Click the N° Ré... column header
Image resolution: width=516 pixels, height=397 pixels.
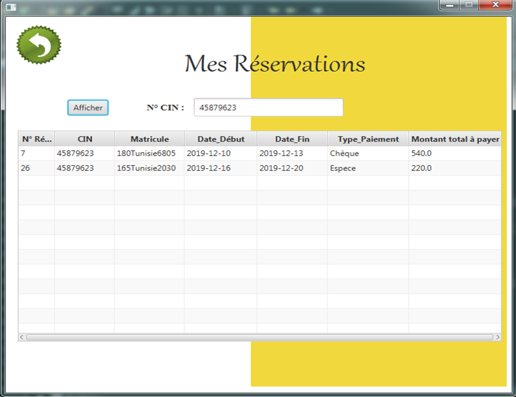pos(35,139)
